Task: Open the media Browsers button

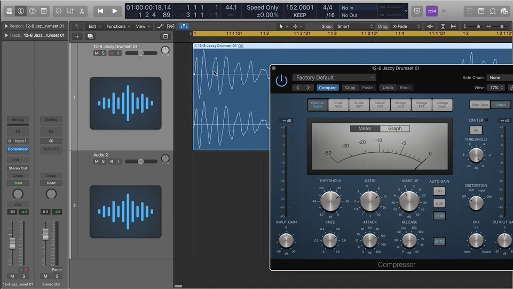Action: click(x=504, y=11)
